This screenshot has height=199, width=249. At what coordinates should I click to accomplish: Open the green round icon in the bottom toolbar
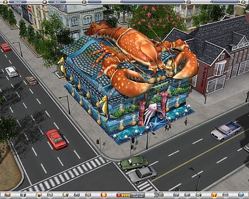point(198,195)
